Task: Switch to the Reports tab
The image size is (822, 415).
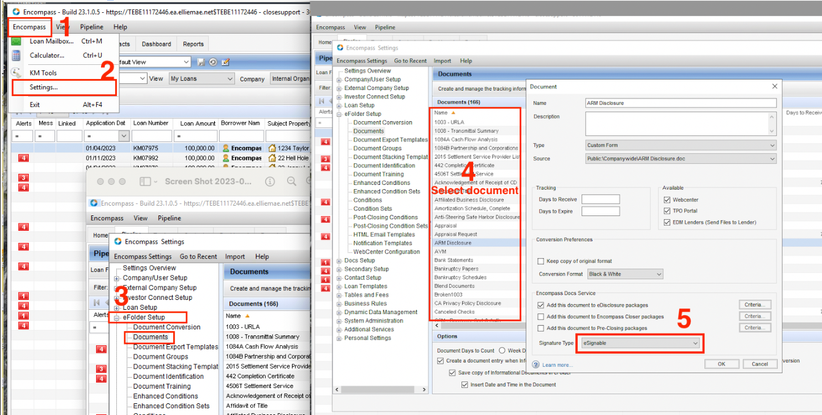Action: coord(193,44)
